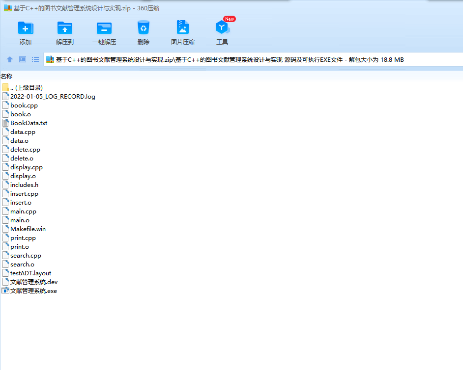The height and width of the screenshot is (370, 463).
Task: Click the yellow folder icon of 上级目录
Action: pos(5,87)
